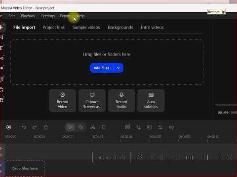Activate the Blade tool next to pointer
This screenshot has height=177, width=237.
pyautogui.click(x=80, y=127)
